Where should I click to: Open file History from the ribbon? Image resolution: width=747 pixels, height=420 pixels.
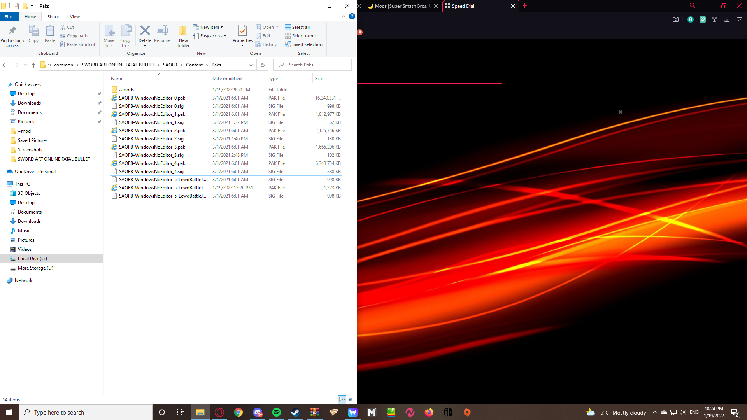pos(266,44)
